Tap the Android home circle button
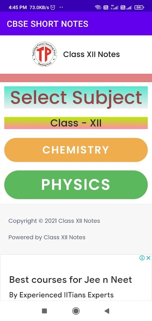The height and width of the screenshot is (321, 152). pyautogui.click(x=76, y=311)
